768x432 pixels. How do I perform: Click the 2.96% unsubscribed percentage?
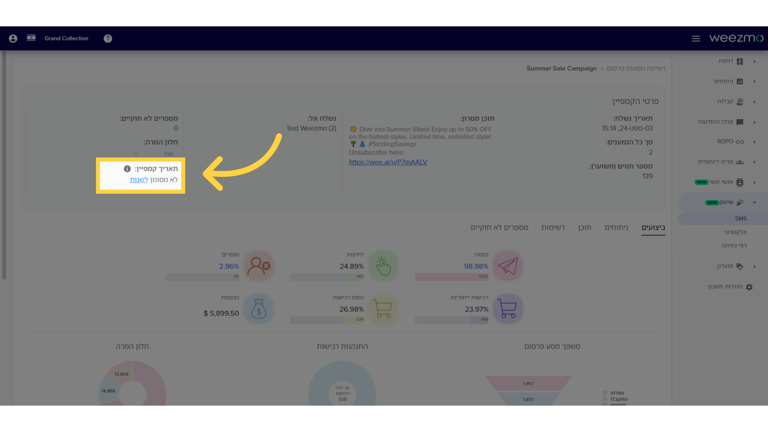pyautogui.click(x=229, y=266)
